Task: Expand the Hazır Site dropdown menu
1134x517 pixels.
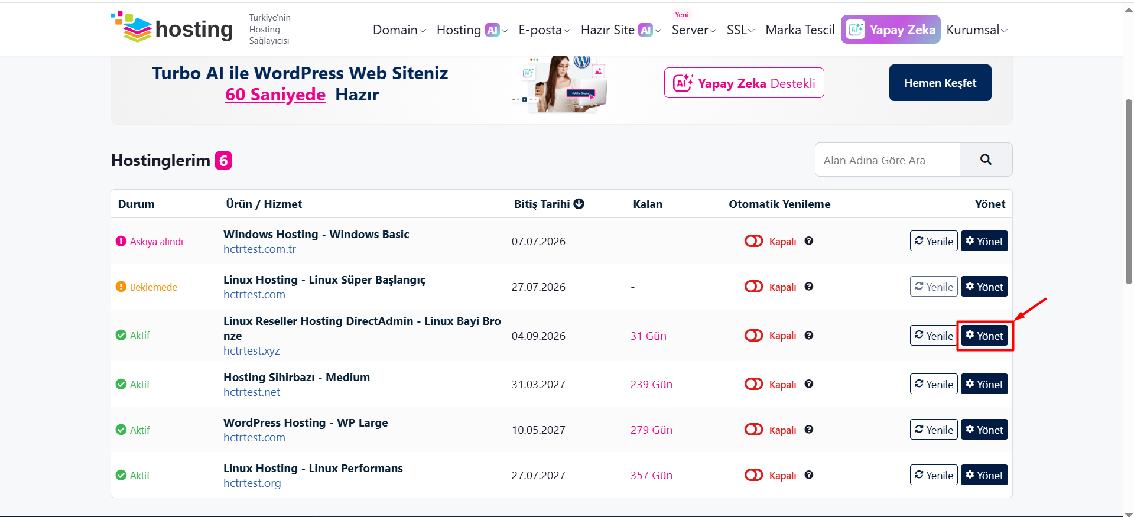Action: point(621,30)
